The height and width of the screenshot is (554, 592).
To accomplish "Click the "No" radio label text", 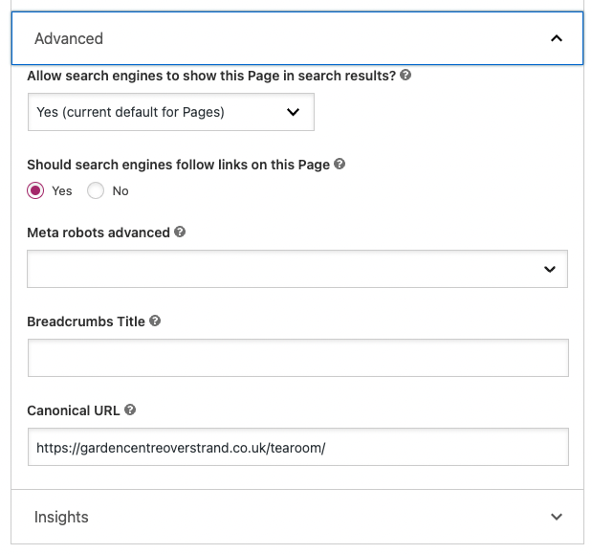I will click(x=121, y=191).
